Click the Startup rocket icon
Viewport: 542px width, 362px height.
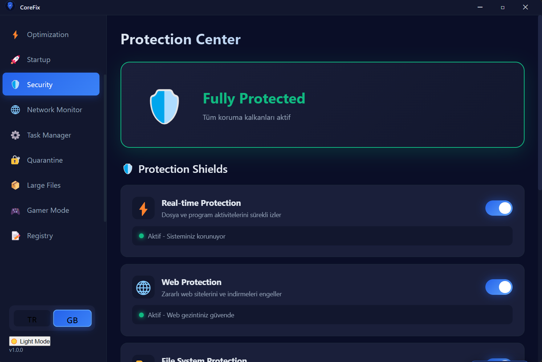[15, 60]
